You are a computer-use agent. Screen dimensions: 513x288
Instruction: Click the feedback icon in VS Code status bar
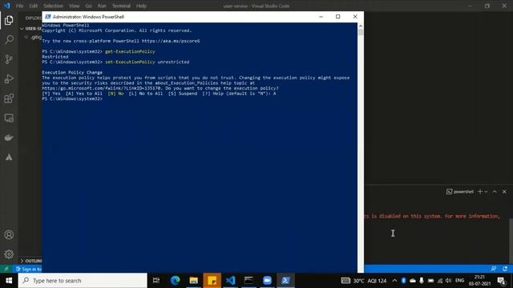494,269
